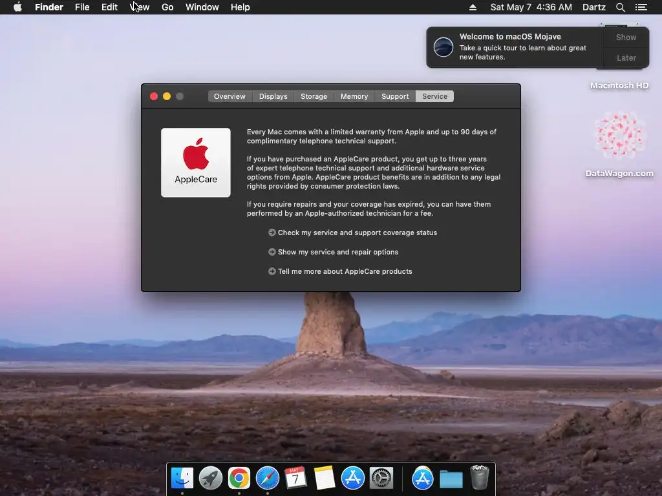Screen dimensions: 662x496
Task: Open the Window menu
Action: pos(202,7)
